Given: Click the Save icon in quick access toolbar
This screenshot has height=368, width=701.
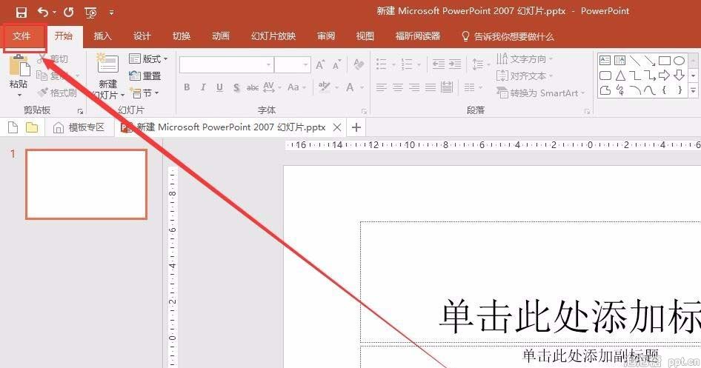Looking at the screenshot, I should (21, 12).
